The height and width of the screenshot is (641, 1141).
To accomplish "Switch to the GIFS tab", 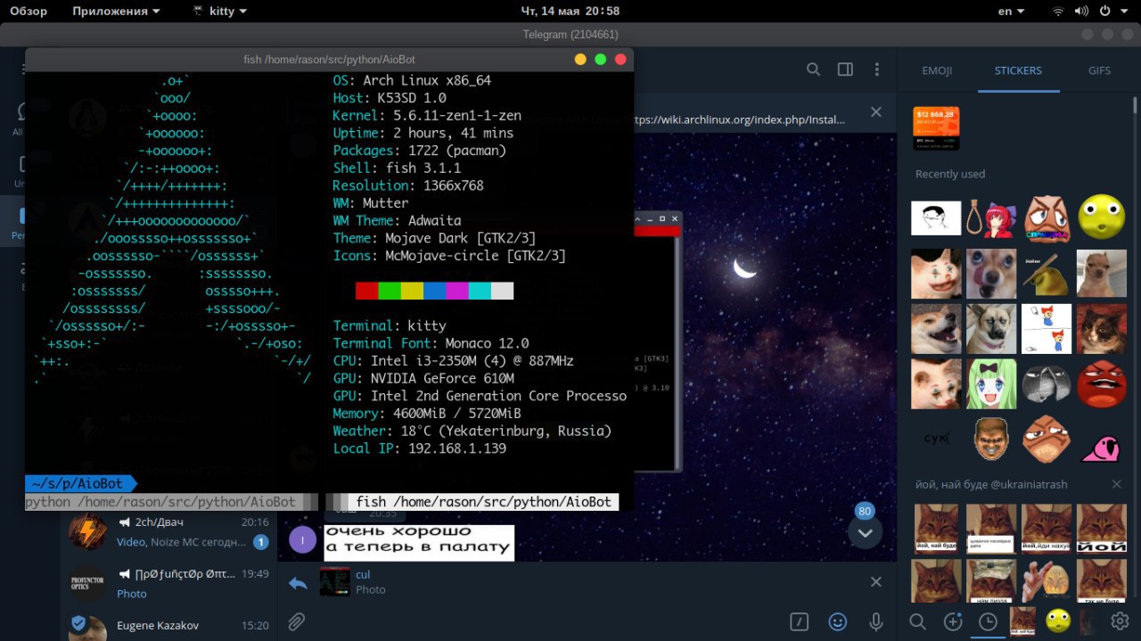I will (x=1099, y=70).
